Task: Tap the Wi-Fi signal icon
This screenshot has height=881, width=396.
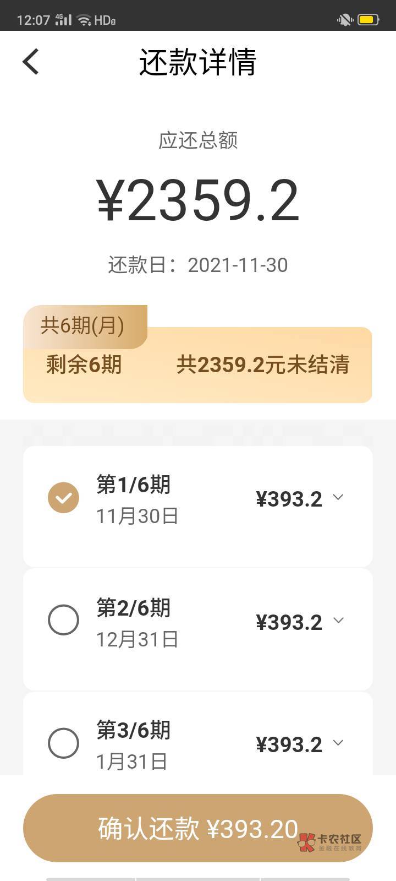Action: coord(84,20)
